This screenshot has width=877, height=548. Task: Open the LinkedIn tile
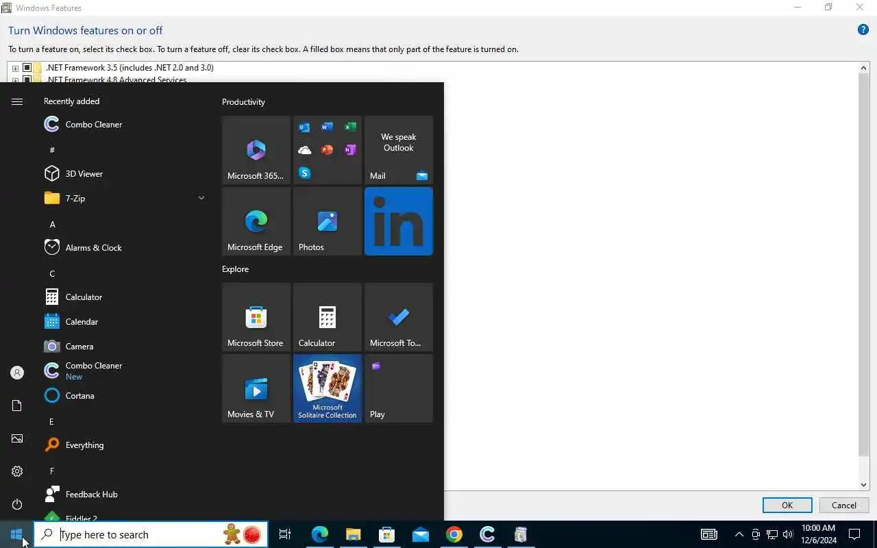(399, 221)
